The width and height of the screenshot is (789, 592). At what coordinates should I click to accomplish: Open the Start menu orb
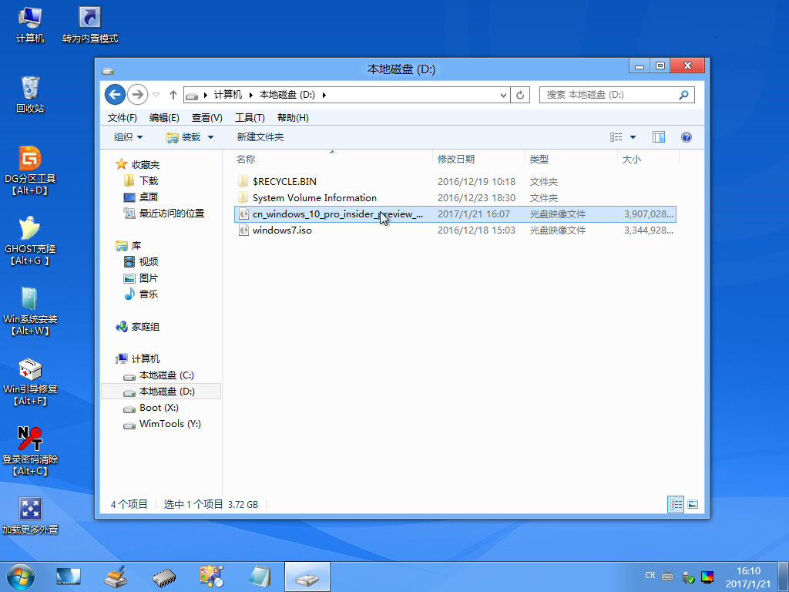(x=21, y=577)
